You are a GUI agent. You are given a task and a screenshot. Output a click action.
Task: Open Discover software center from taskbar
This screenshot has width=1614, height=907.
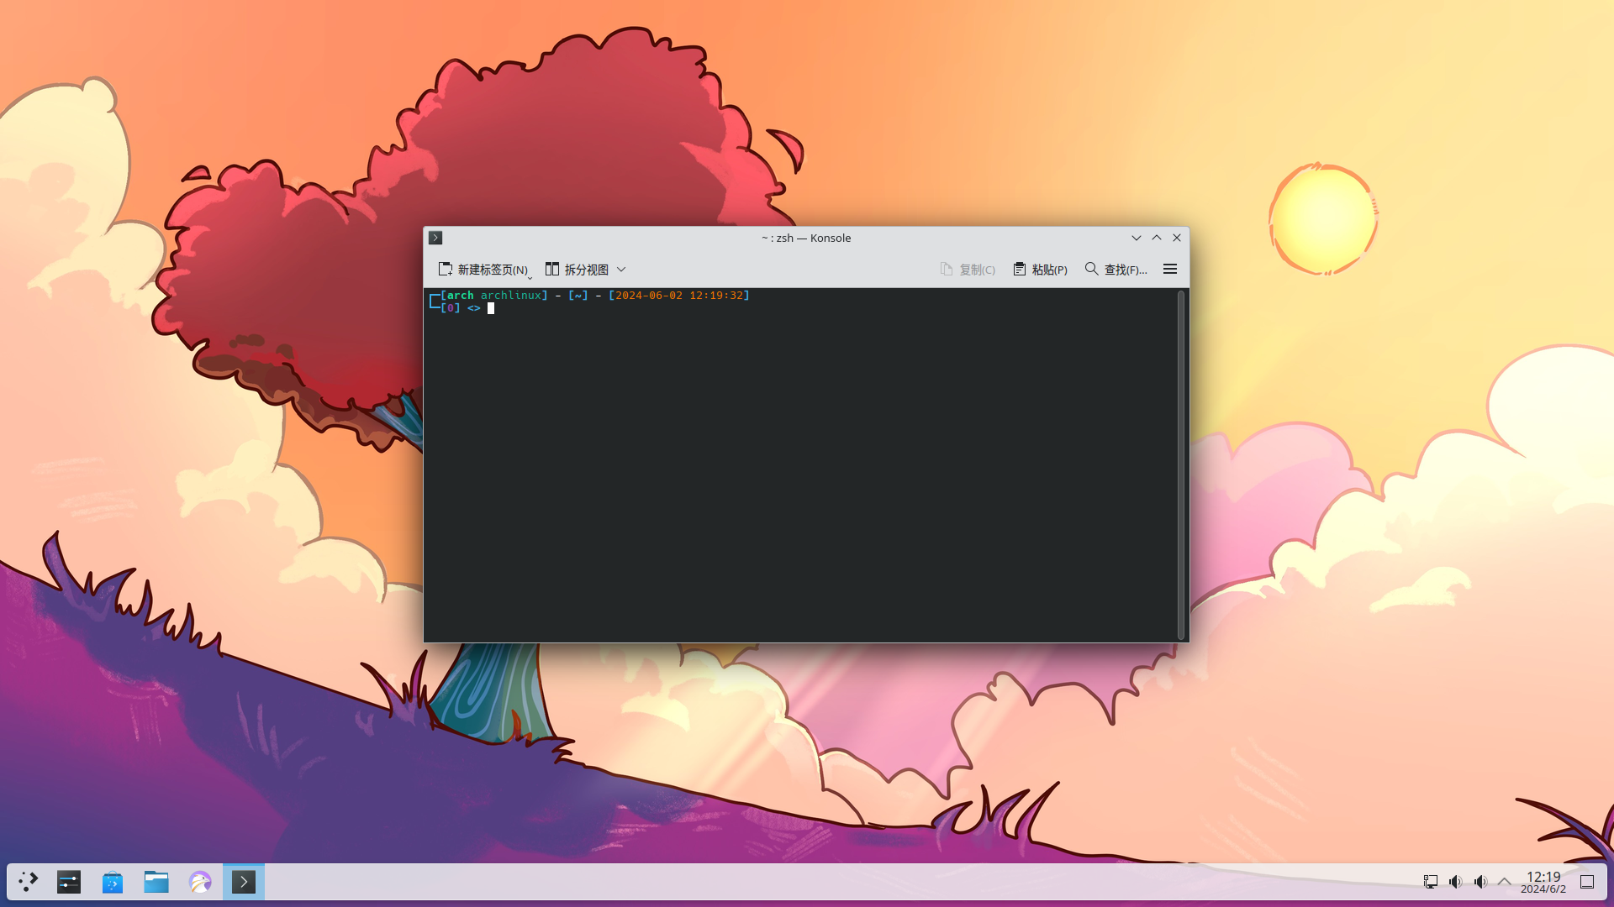click(113, 882)
